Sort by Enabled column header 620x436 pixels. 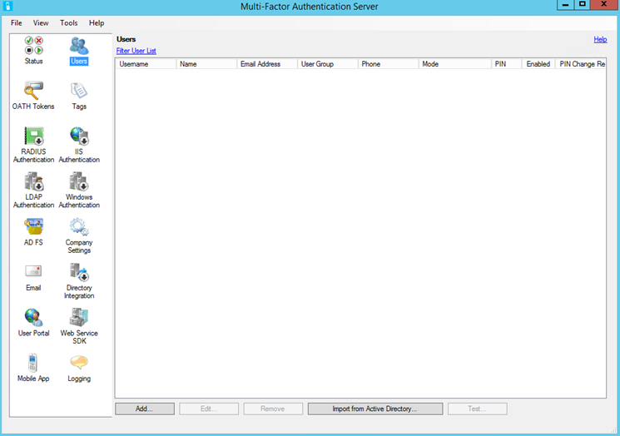point(538,64)
